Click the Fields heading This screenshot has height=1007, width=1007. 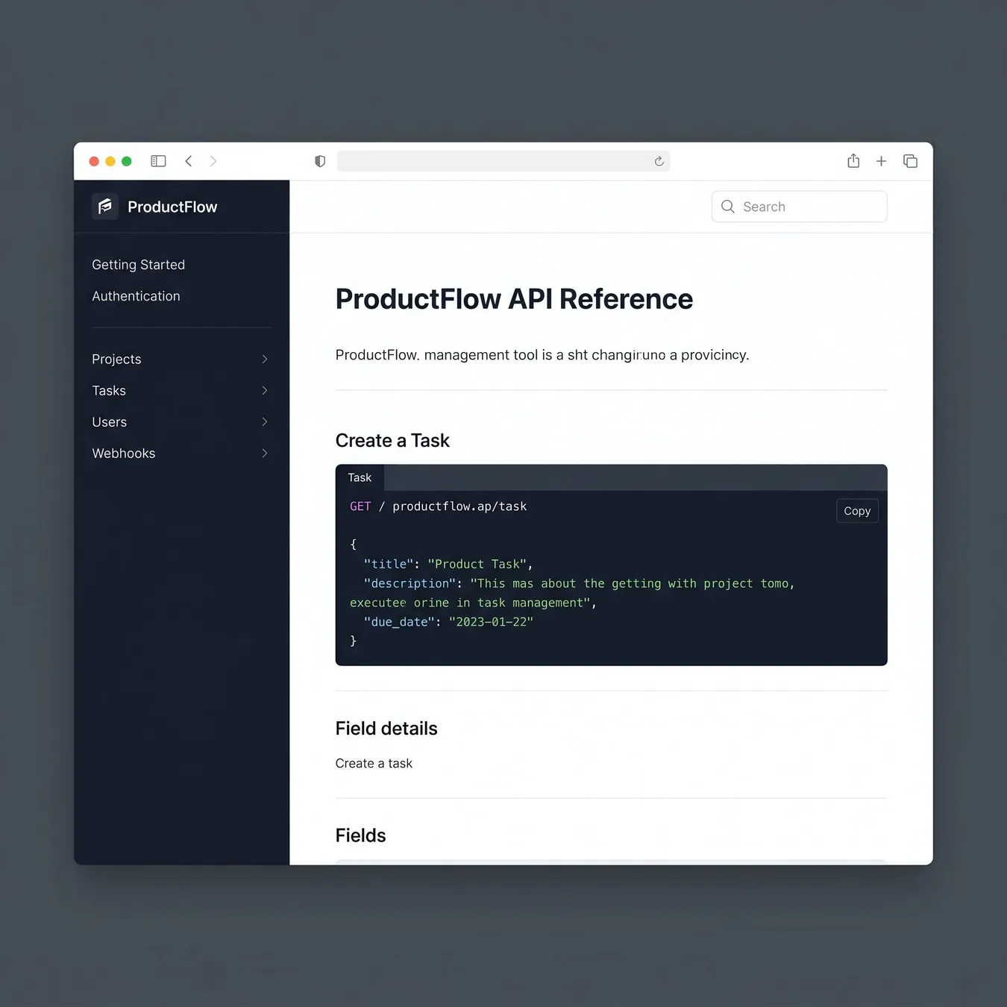tap(360, 835)
